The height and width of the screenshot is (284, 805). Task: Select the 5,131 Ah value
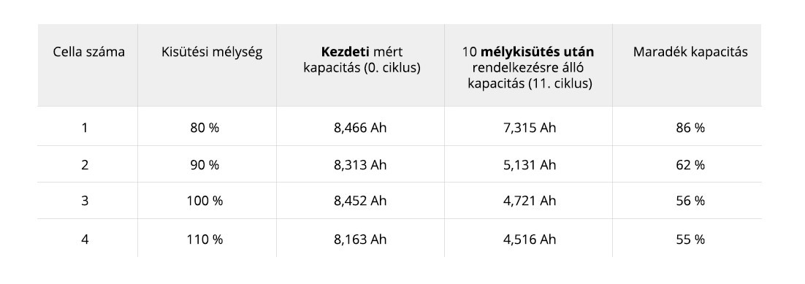[x=530, y=165]
